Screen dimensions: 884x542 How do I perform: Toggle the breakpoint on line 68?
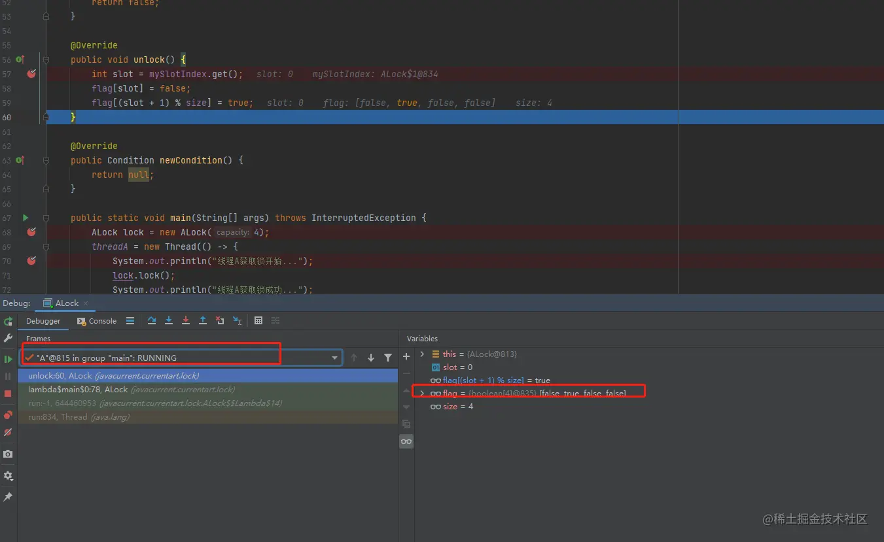31,232
